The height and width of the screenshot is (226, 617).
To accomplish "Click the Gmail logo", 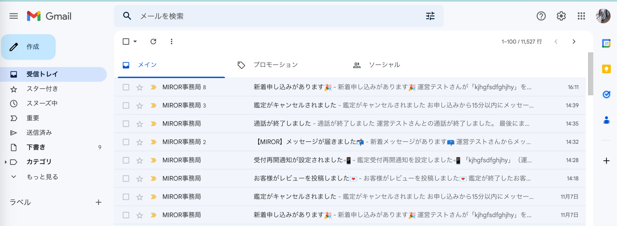I will point(49,16).
